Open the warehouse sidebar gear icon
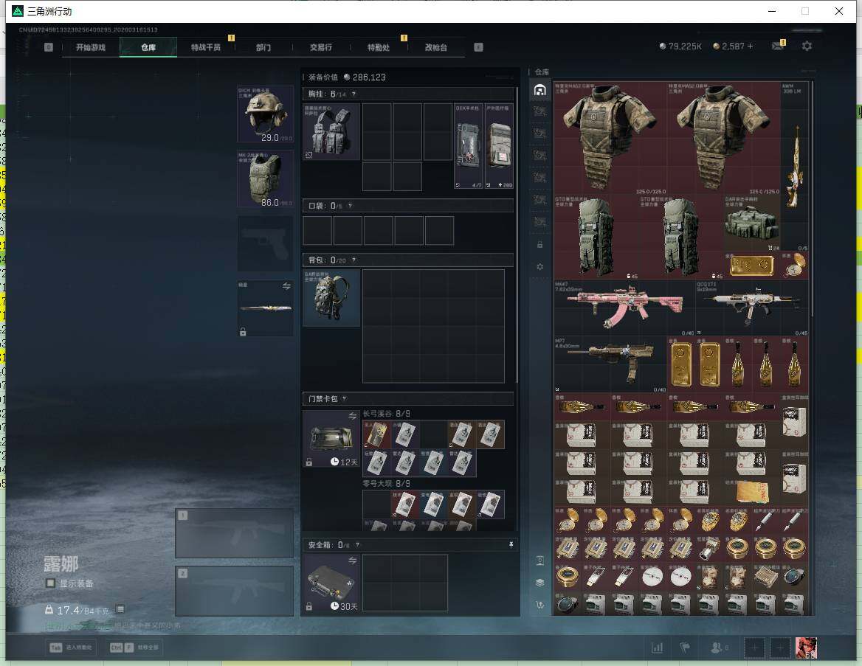 (x=539, y=266)
